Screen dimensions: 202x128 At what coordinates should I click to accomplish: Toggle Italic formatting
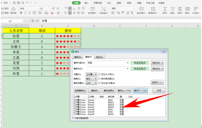(25, 13)
